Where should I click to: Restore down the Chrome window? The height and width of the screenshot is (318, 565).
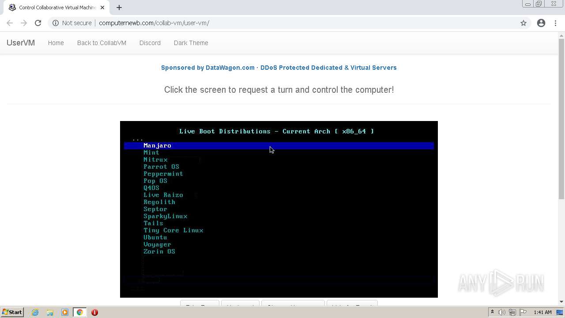pyautogui.click(x=539, y=4)
